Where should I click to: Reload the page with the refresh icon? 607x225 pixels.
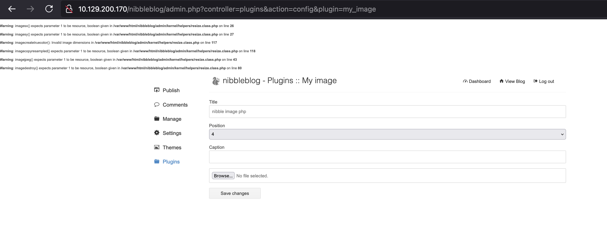(49, 9)
